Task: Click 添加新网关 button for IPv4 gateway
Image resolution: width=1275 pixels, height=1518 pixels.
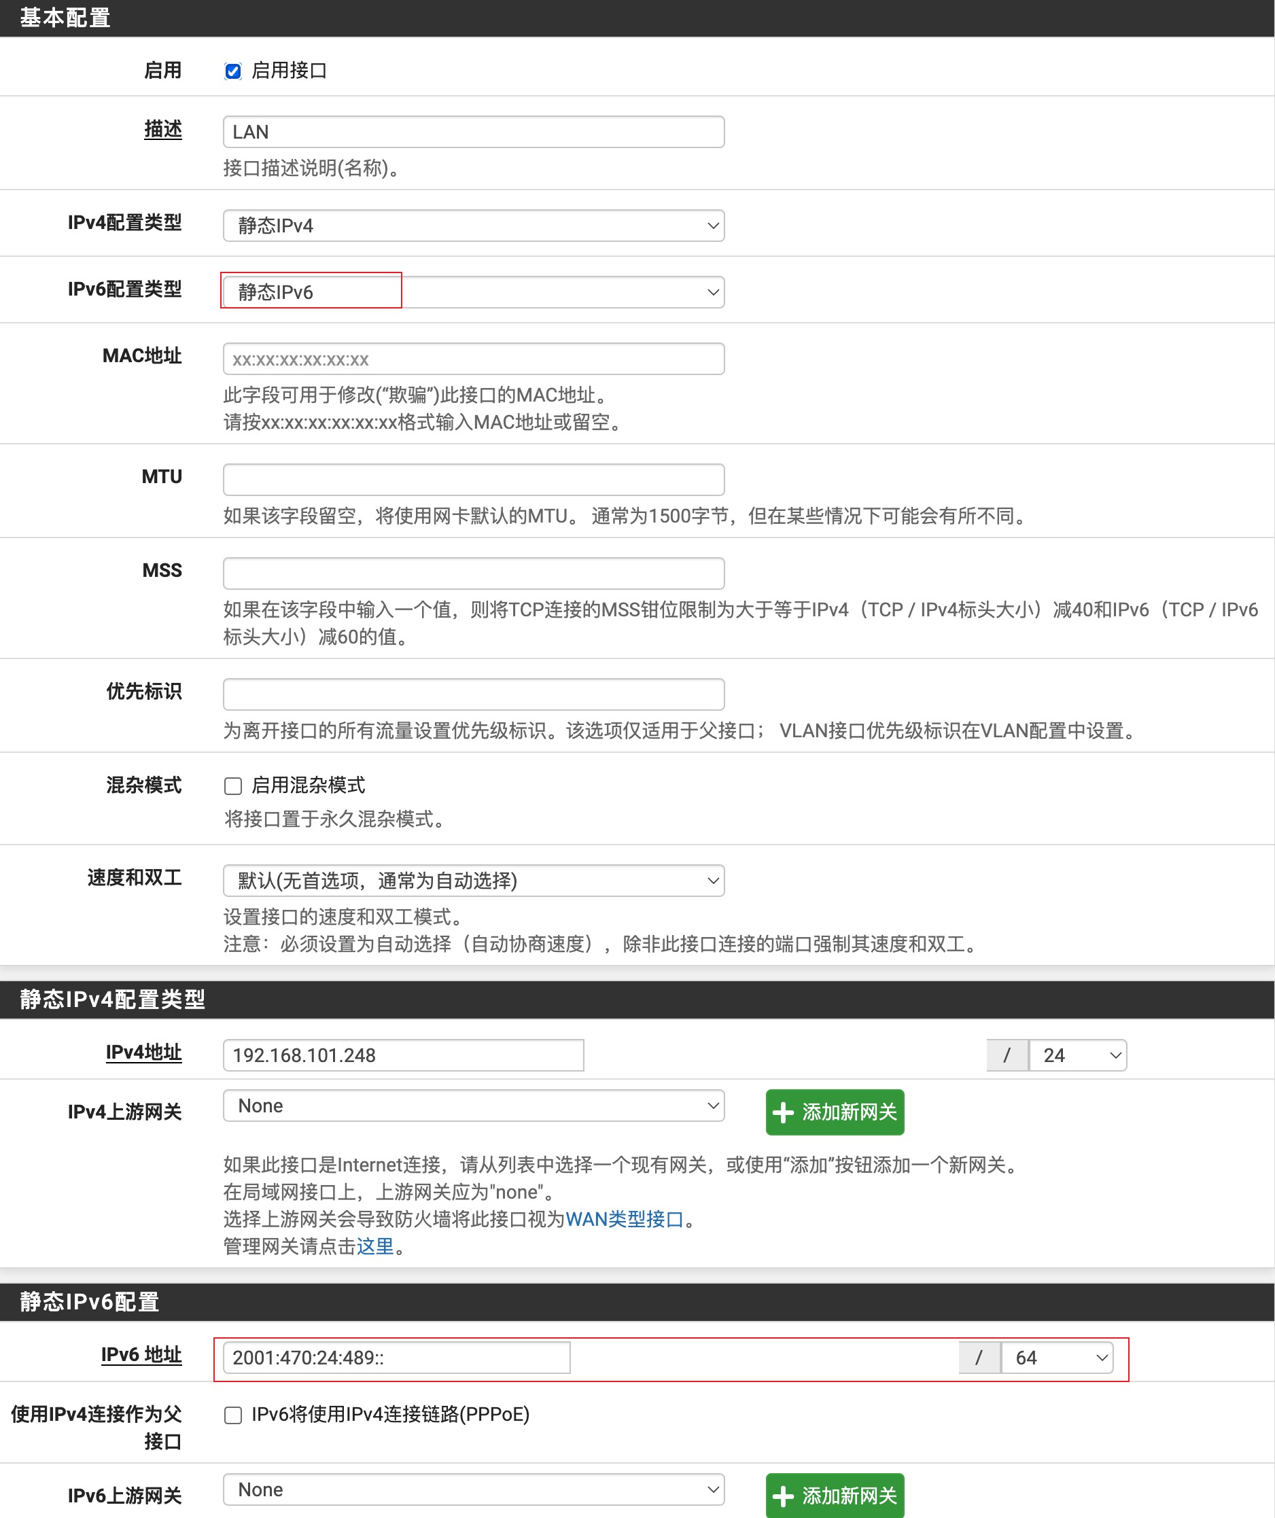Action: 835,1112
